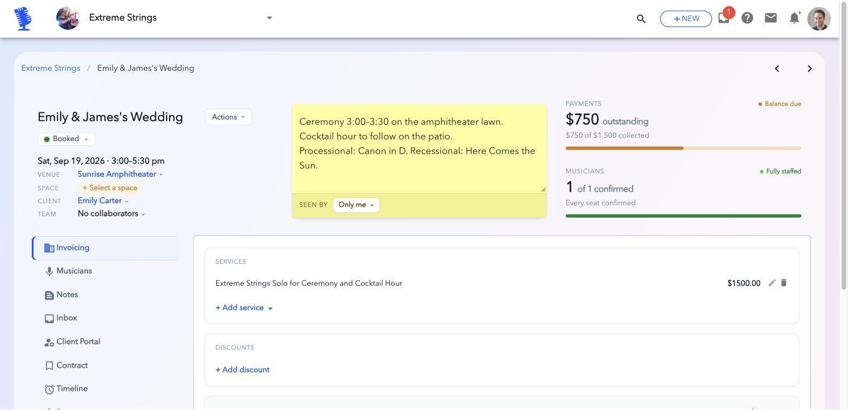Expand the Extreme Strings band selector
This screenshot has width=848, height=410.
click(269, 18)
